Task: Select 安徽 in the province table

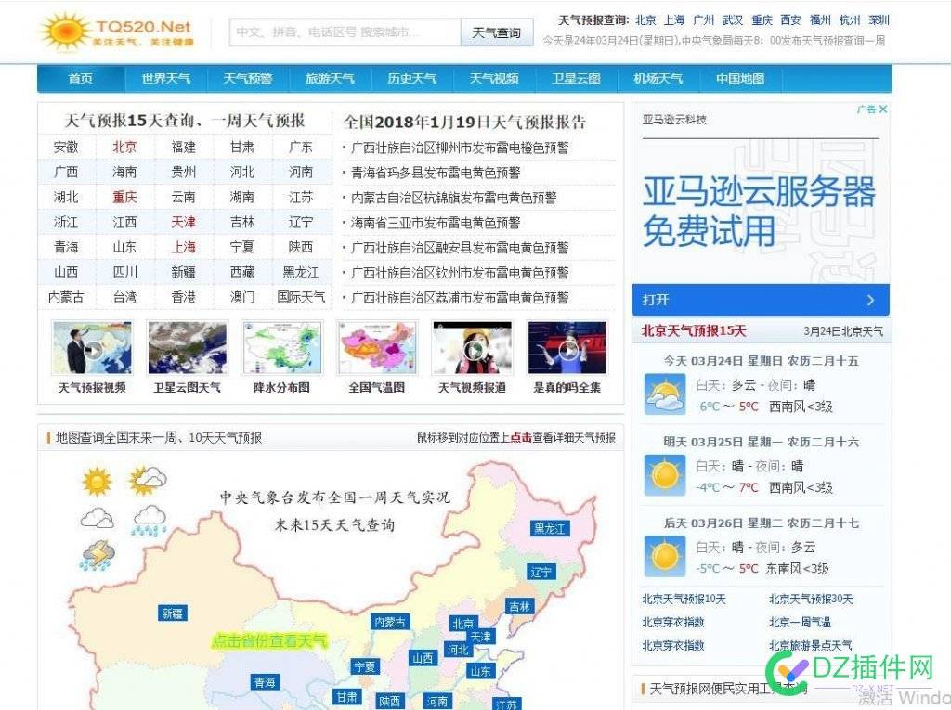Action: pos(66,148)
